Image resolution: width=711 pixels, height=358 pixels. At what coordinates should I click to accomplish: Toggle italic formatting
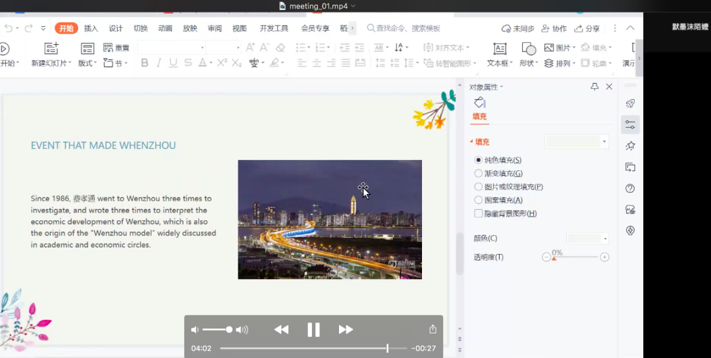tap(159, 63)
